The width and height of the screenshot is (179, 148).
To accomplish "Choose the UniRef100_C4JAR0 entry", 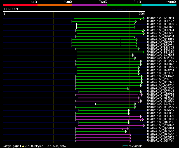I will point(161,76).
